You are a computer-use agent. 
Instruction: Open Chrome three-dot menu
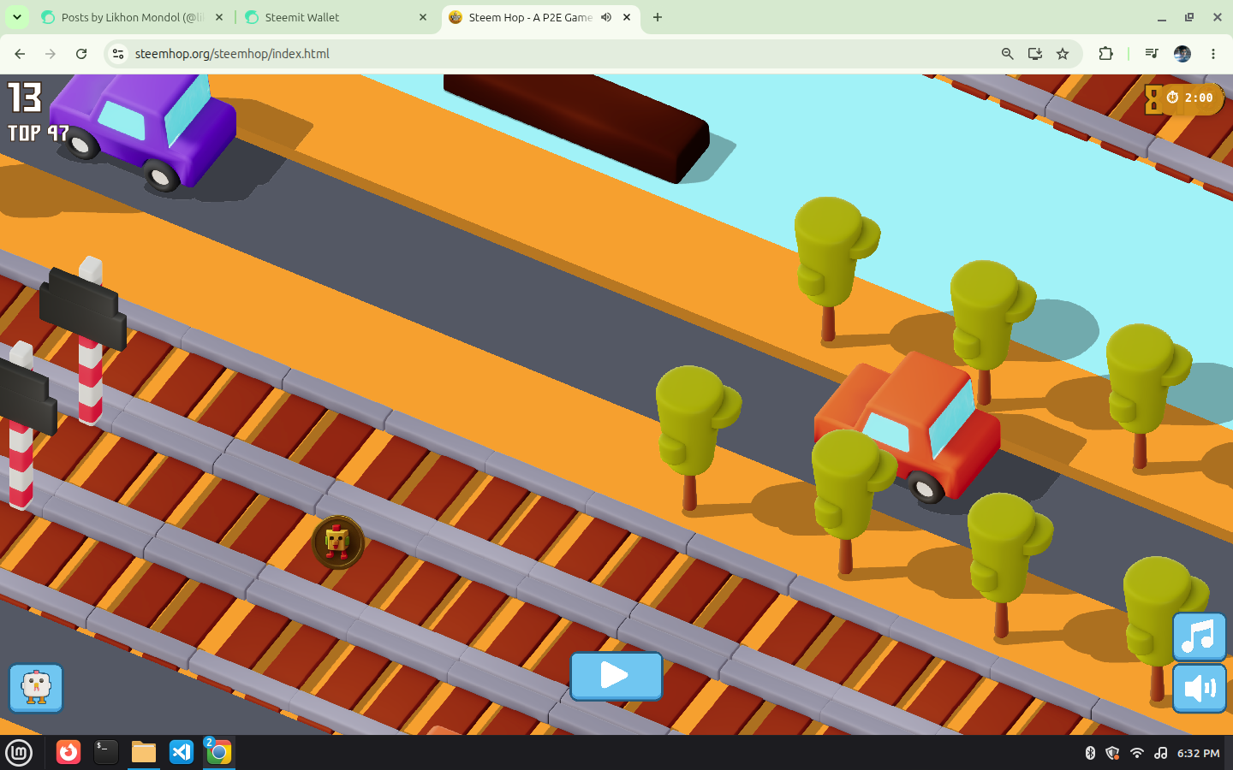pyautogui.click(x=1213, y=54)
